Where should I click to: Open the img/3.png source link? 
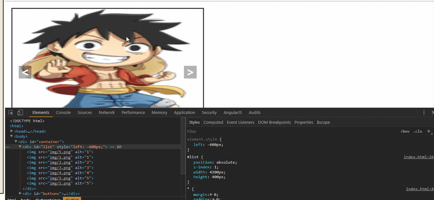click(60, 168)
